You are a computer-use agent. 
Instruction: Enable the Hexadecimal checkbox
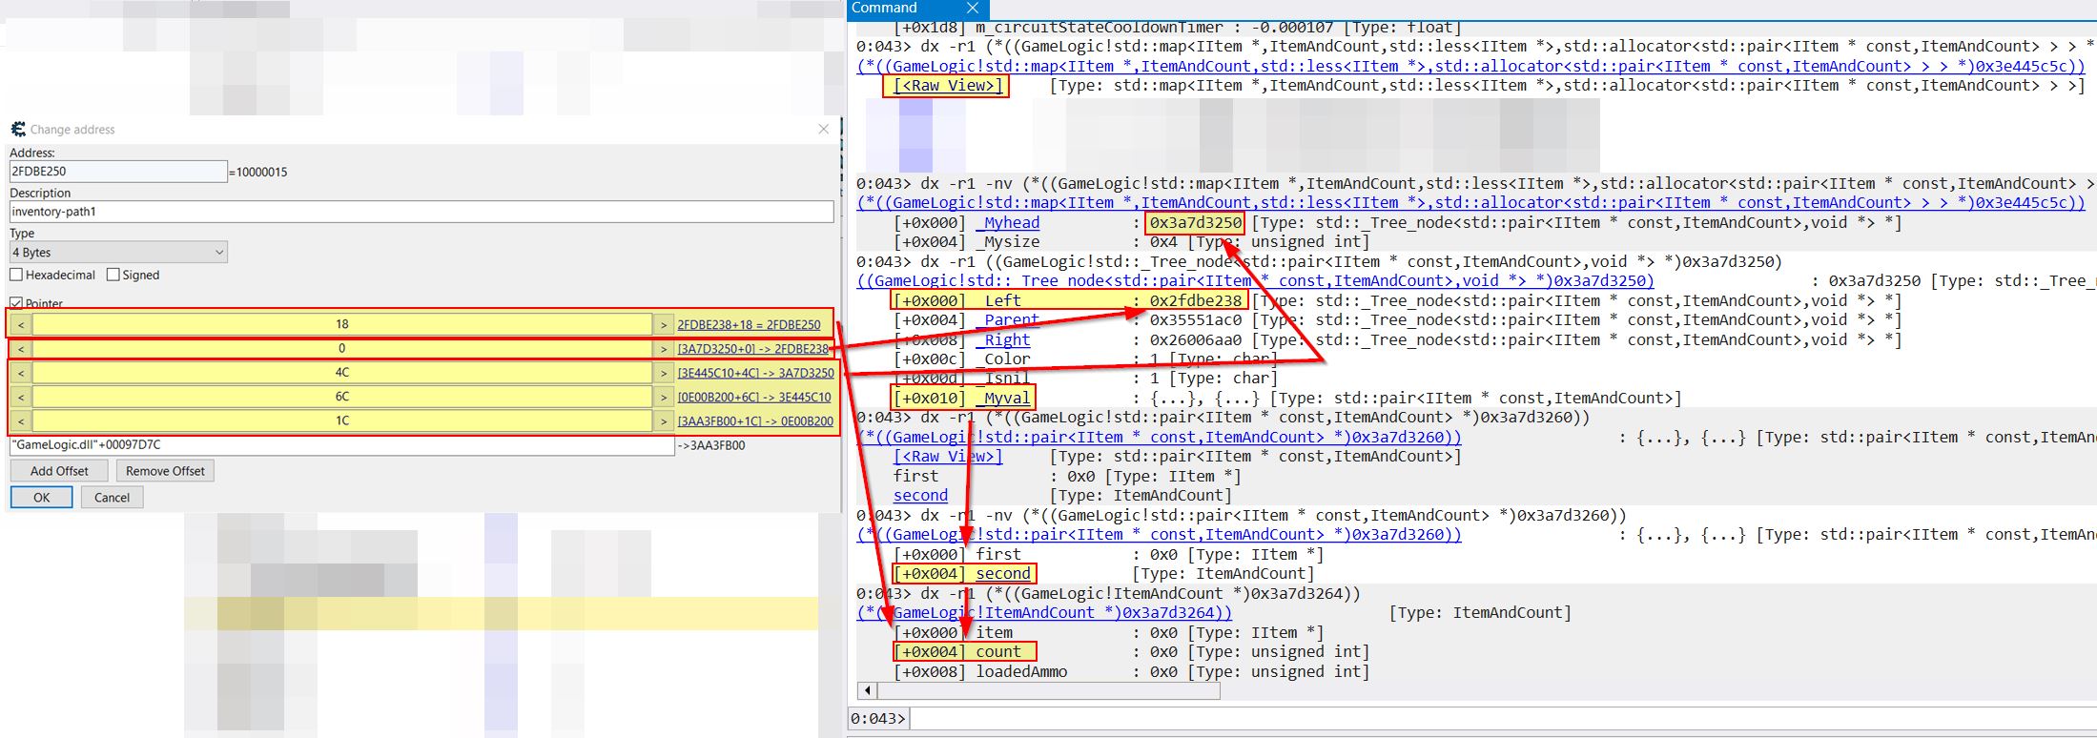16,276
